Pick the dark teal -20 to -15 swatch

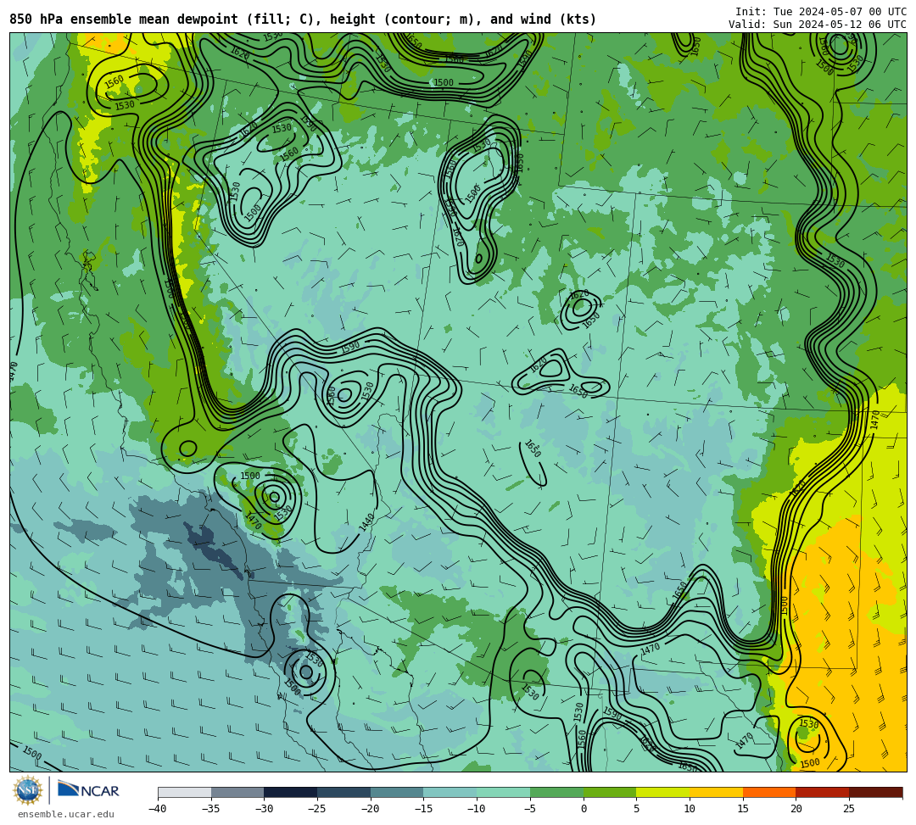(x=397, y=792)
